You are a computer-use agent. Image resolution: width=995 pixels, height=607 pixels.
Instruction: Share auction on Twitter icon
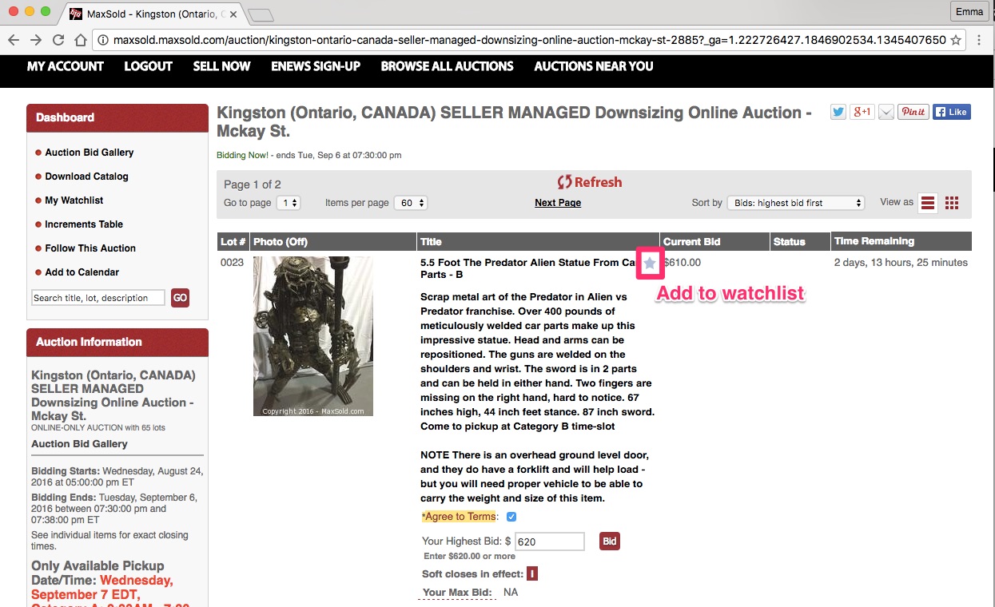[x=838, y=112]
